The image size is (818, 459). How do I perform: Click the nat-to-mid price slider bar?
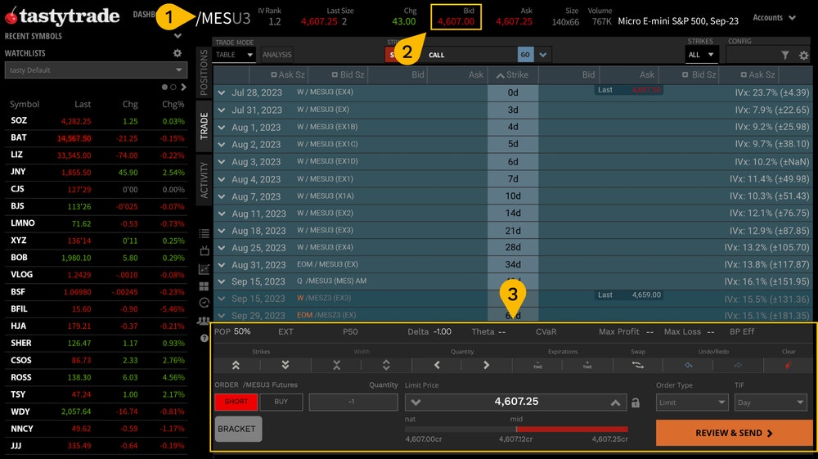pos(516,430)
